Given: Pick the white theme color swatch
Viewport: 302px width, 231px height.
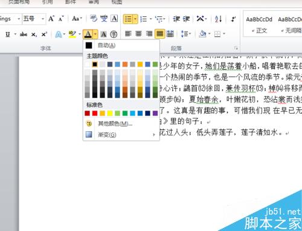Looking at the screenshot, I should click(87, 64).
